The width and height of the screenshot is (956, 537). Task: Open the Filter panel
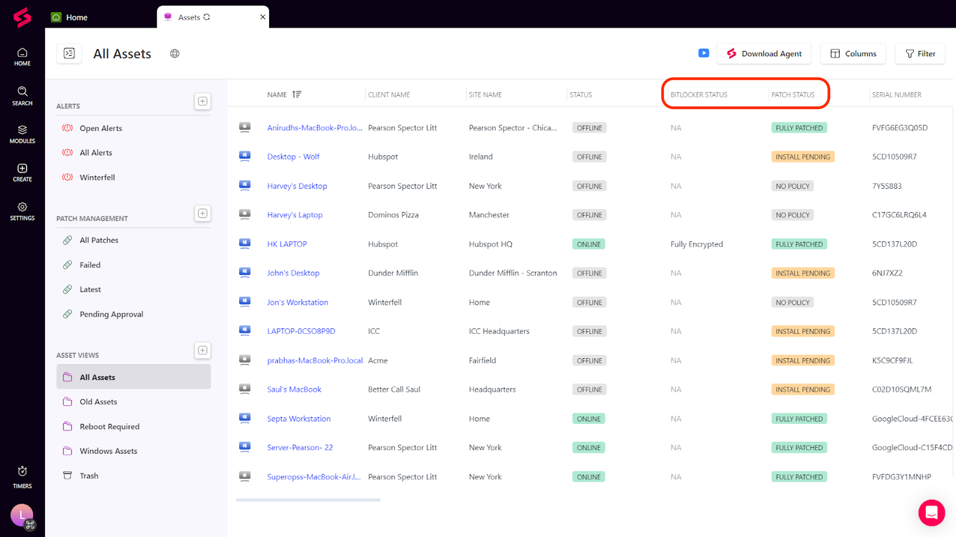(920, 53)
